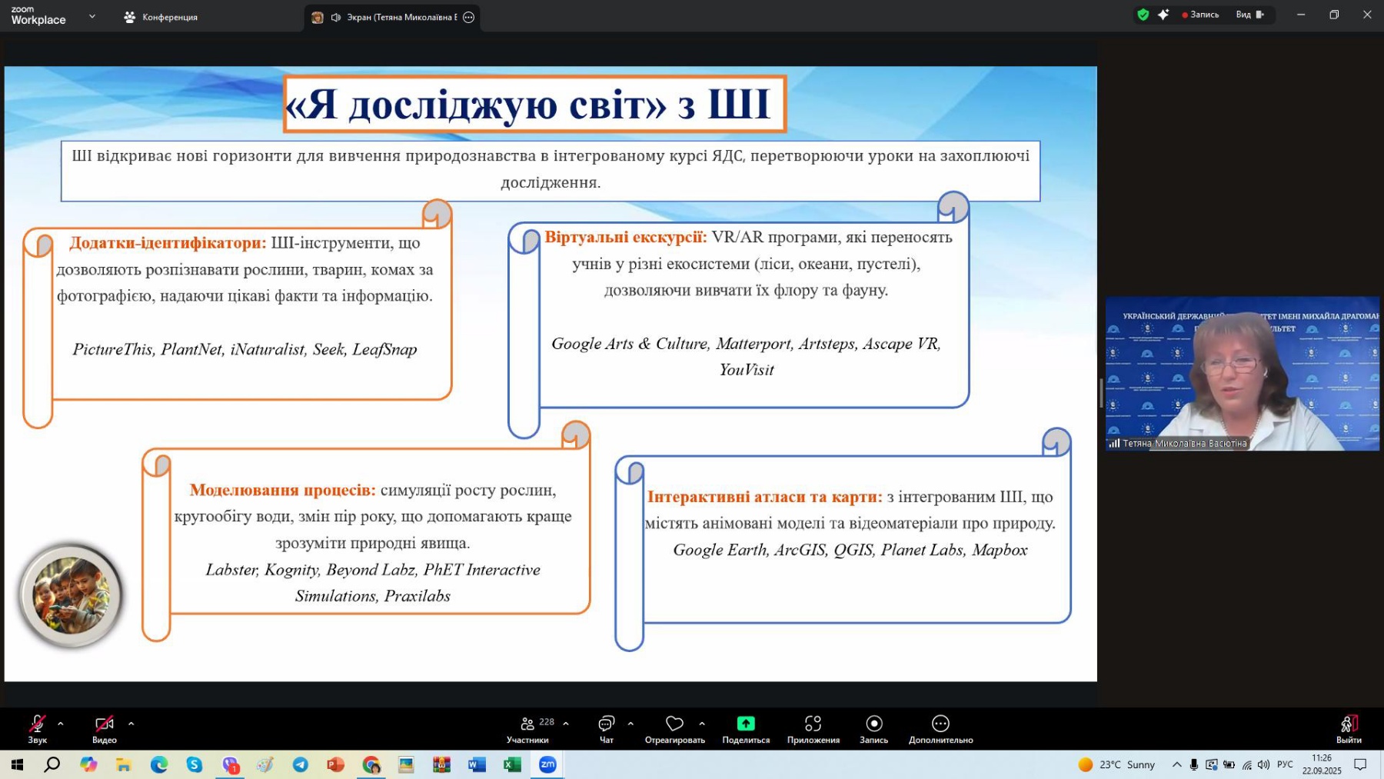Viewport: 1384px width, 779px height.
Task: Open File Explorer from taskbar
Action: pos(123,764)
